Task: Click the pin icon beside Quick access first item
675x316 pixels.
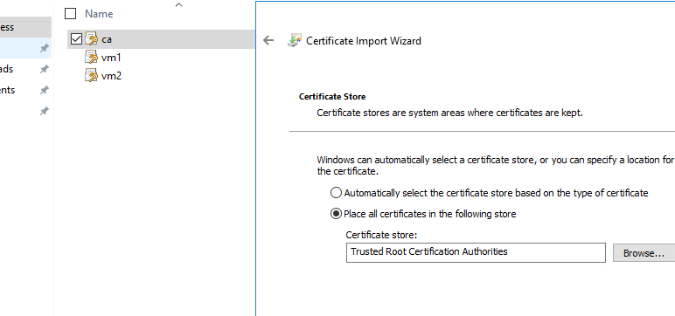Action: click(44, 48)
